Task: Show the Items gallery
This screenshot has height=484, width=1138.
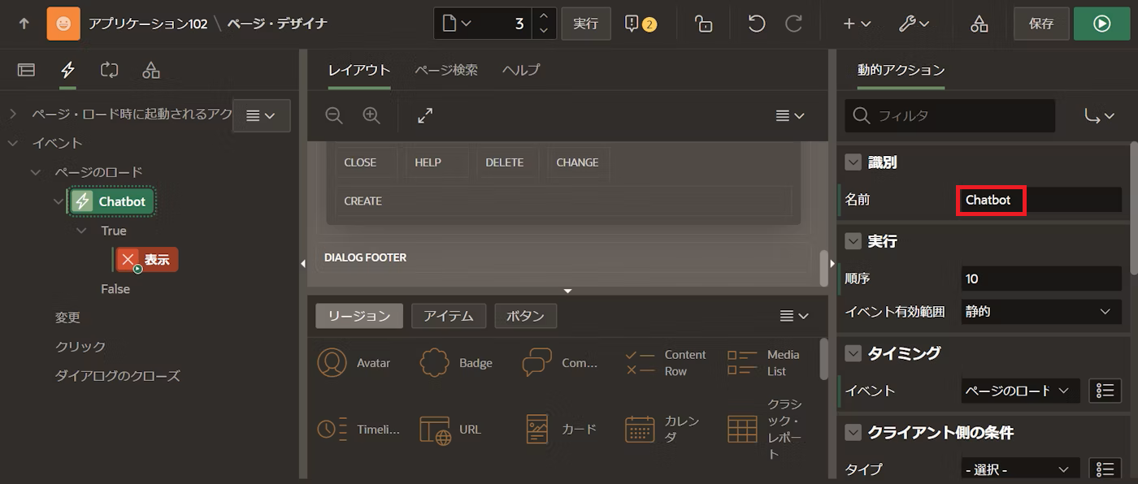Action: coord(449,316)
